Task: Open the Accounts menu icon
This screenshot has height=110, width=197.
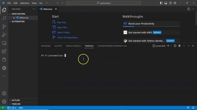Action: pyautogui.click(x=4, y=93)
